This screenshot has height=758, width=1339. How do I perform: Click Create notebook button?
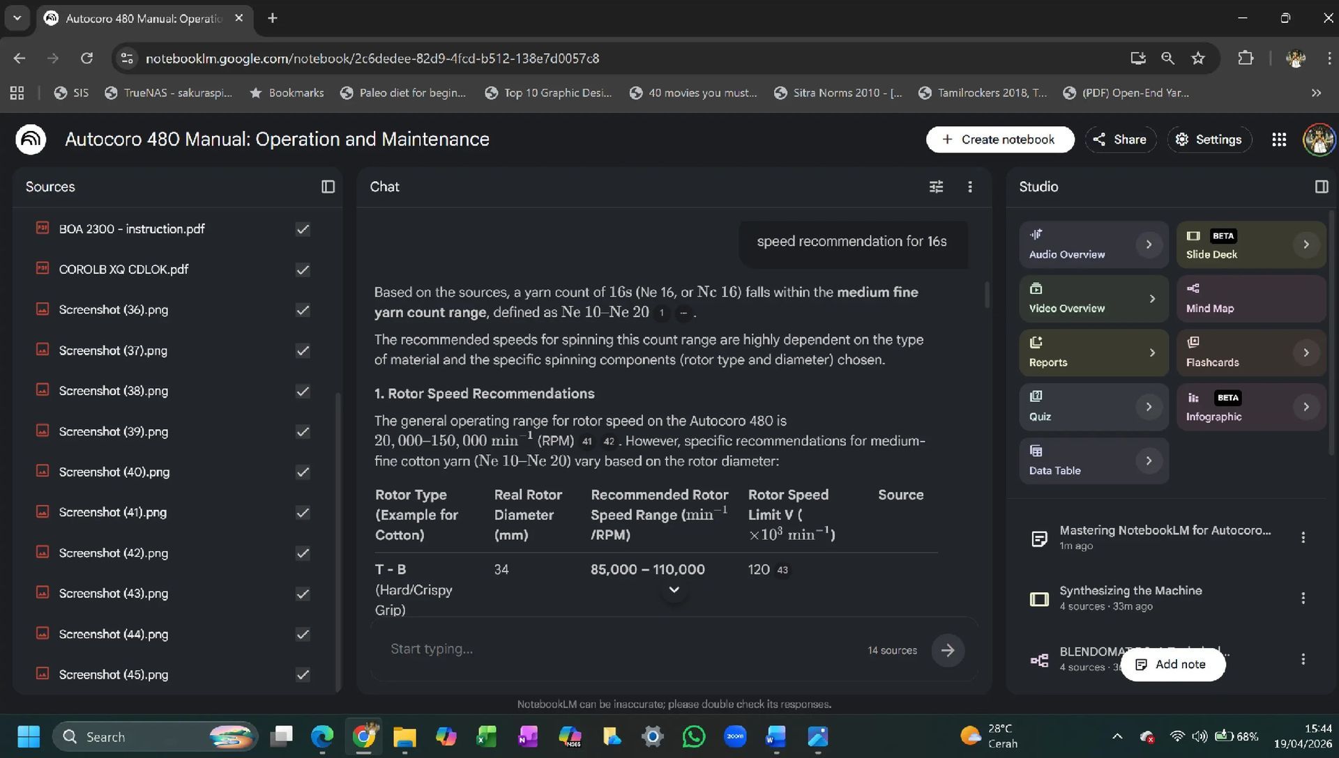click(999, 139)
